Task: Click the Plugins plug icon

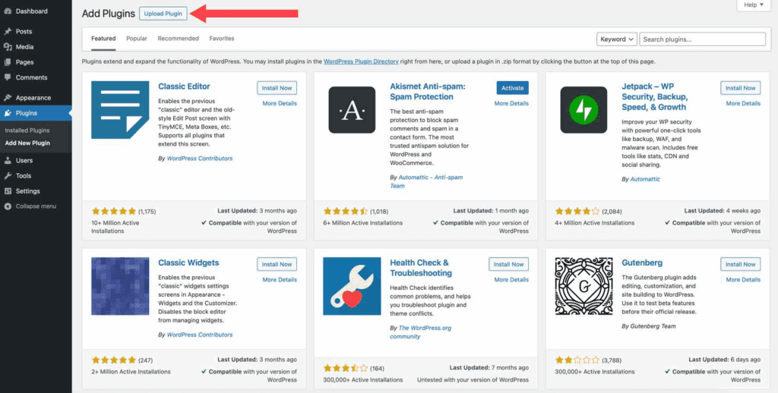Action: click(8, 113)
